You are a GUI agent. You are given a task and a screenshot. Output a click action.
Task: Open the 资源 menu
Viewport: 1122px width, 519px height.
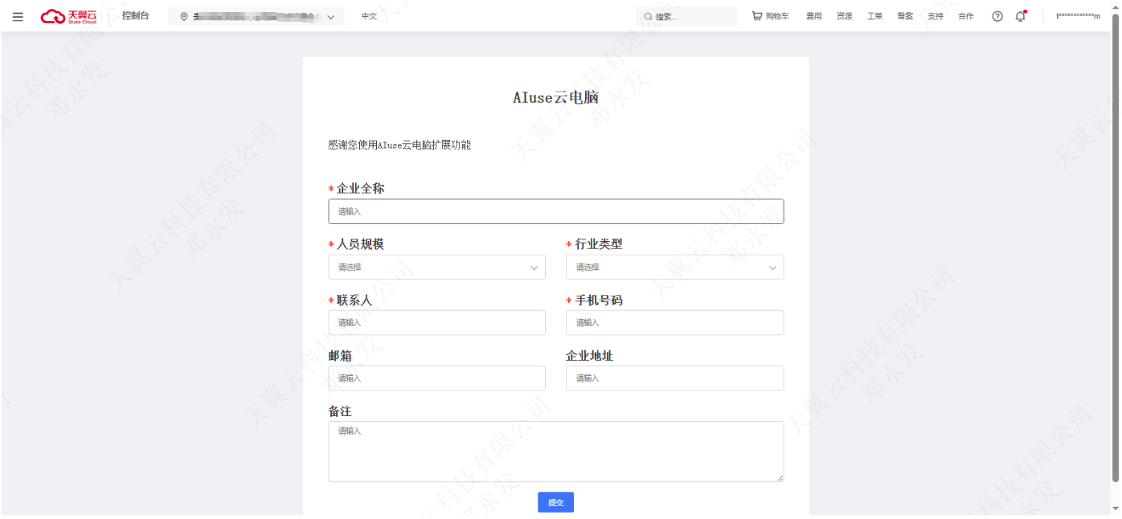tap(844, 16)
